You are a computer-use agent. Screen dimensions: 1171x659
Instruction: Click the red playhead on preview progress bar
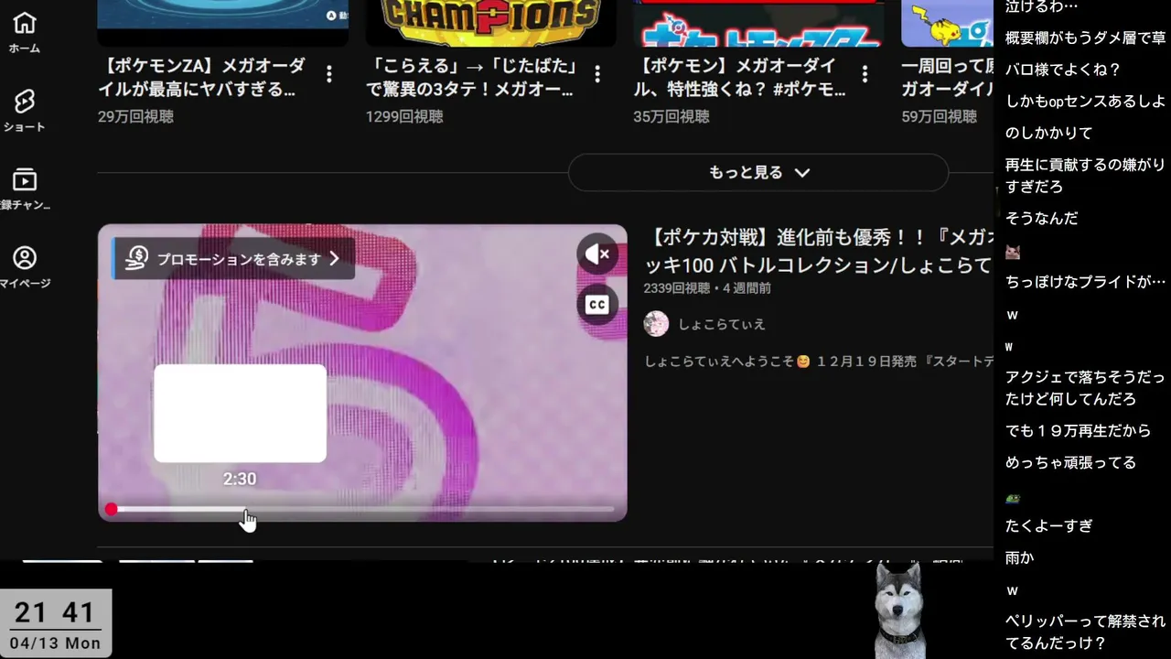point(111,509)
